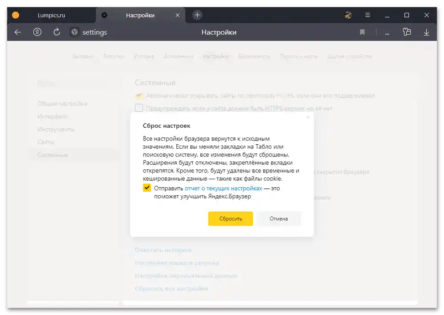Click the Очистить историю link
Screen dimensions: 444x315
(163, 250)
